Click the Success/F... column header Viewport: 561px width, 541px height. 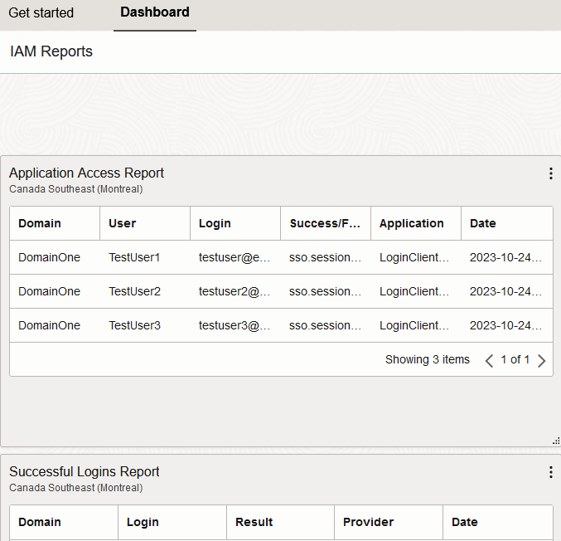(326, 223)
